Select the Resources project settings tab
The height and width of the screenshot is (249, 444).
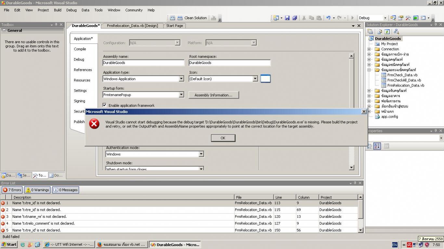pyautogui.click(x=82, y=80)
